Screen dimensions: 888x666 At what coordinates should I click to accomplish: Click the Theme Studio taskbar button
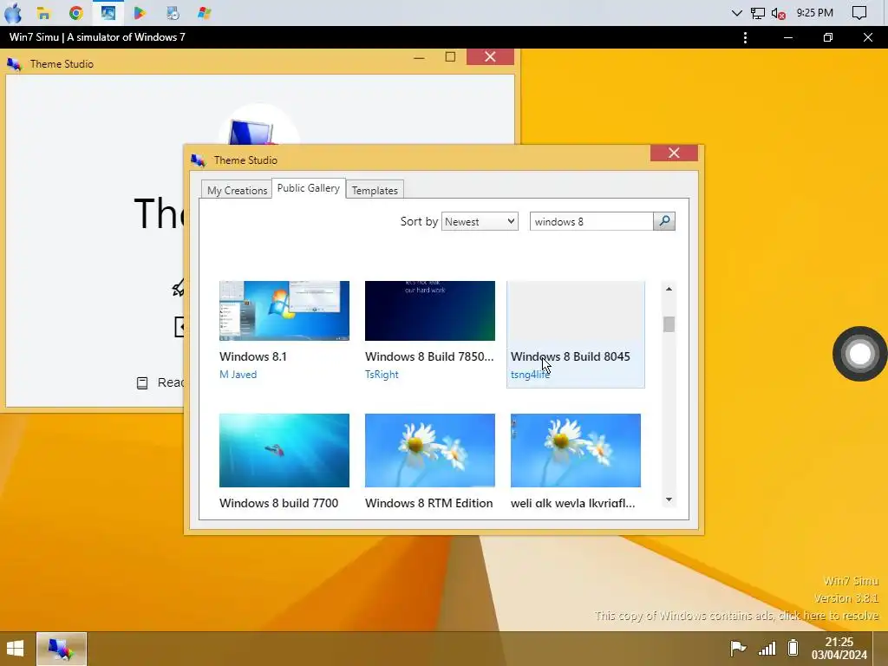point(62,649)
